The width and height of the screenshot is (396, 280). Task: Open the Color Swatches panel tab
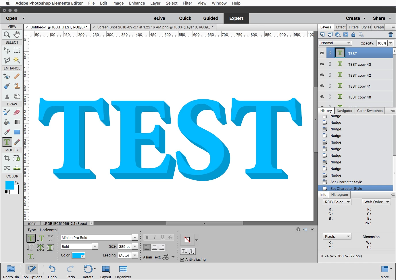pos(370,111)
